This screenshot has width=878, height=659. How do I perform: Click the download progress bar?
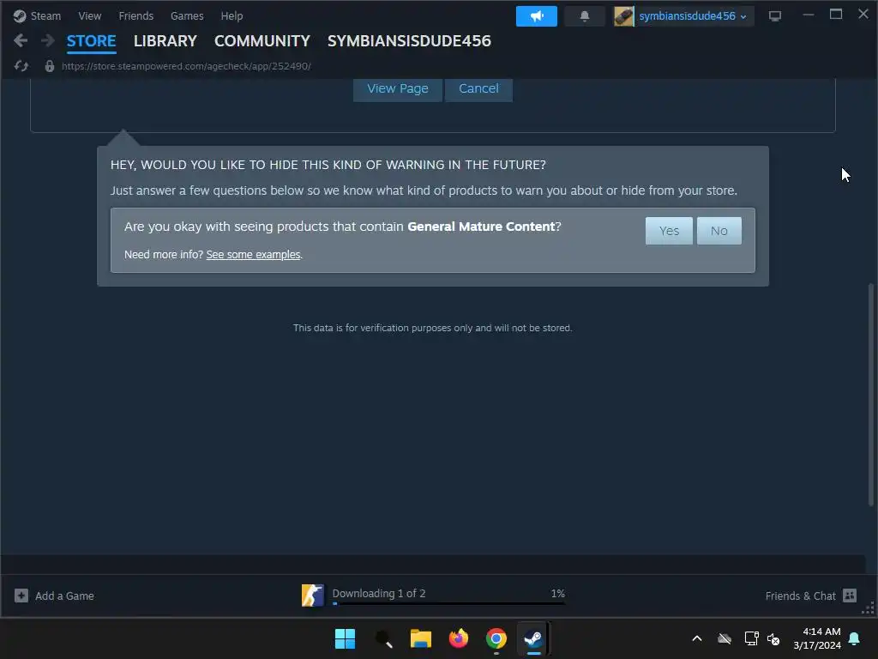click(448, 603)
